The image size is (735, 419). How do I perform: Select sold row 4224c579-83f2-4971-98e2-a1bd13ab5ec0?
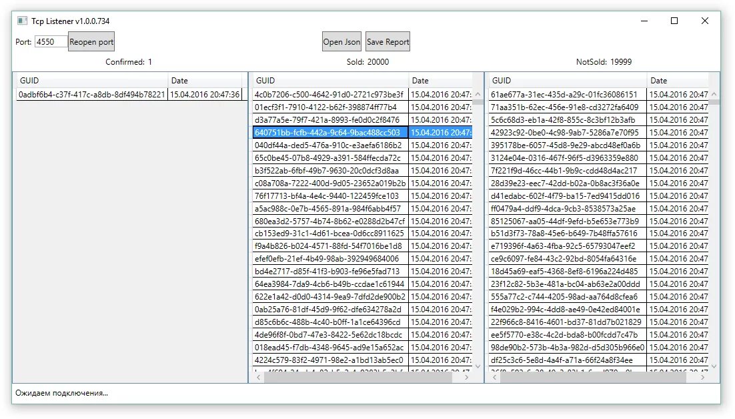[x=362, y=360]
